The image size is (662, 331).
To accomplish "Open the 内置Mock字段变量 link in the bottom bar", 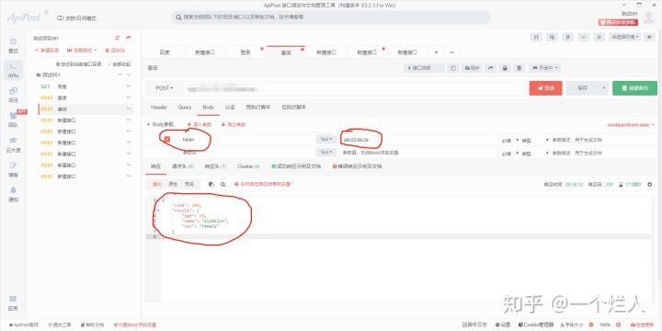I will [135, 325].
